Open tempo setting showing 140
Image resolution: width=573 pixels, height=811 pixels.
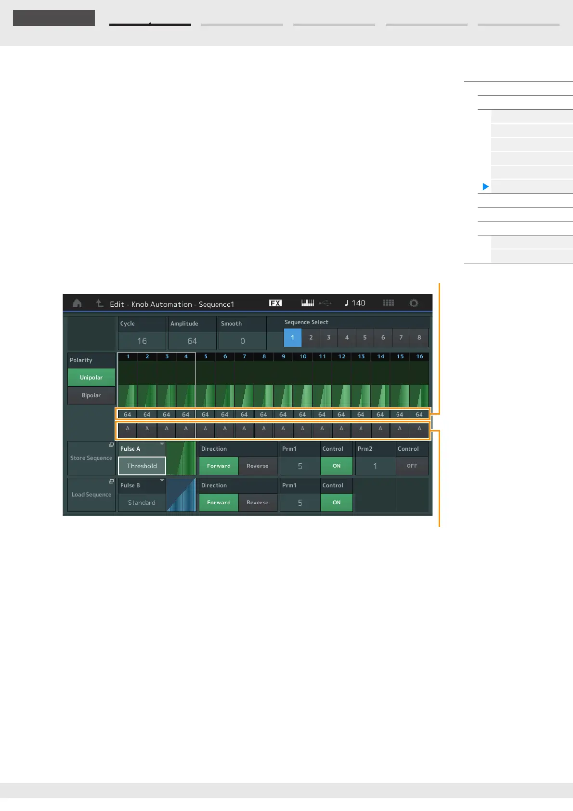[355, 303]
